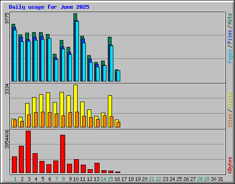Click day label 10 on the axis

click(x=76, y=179)
